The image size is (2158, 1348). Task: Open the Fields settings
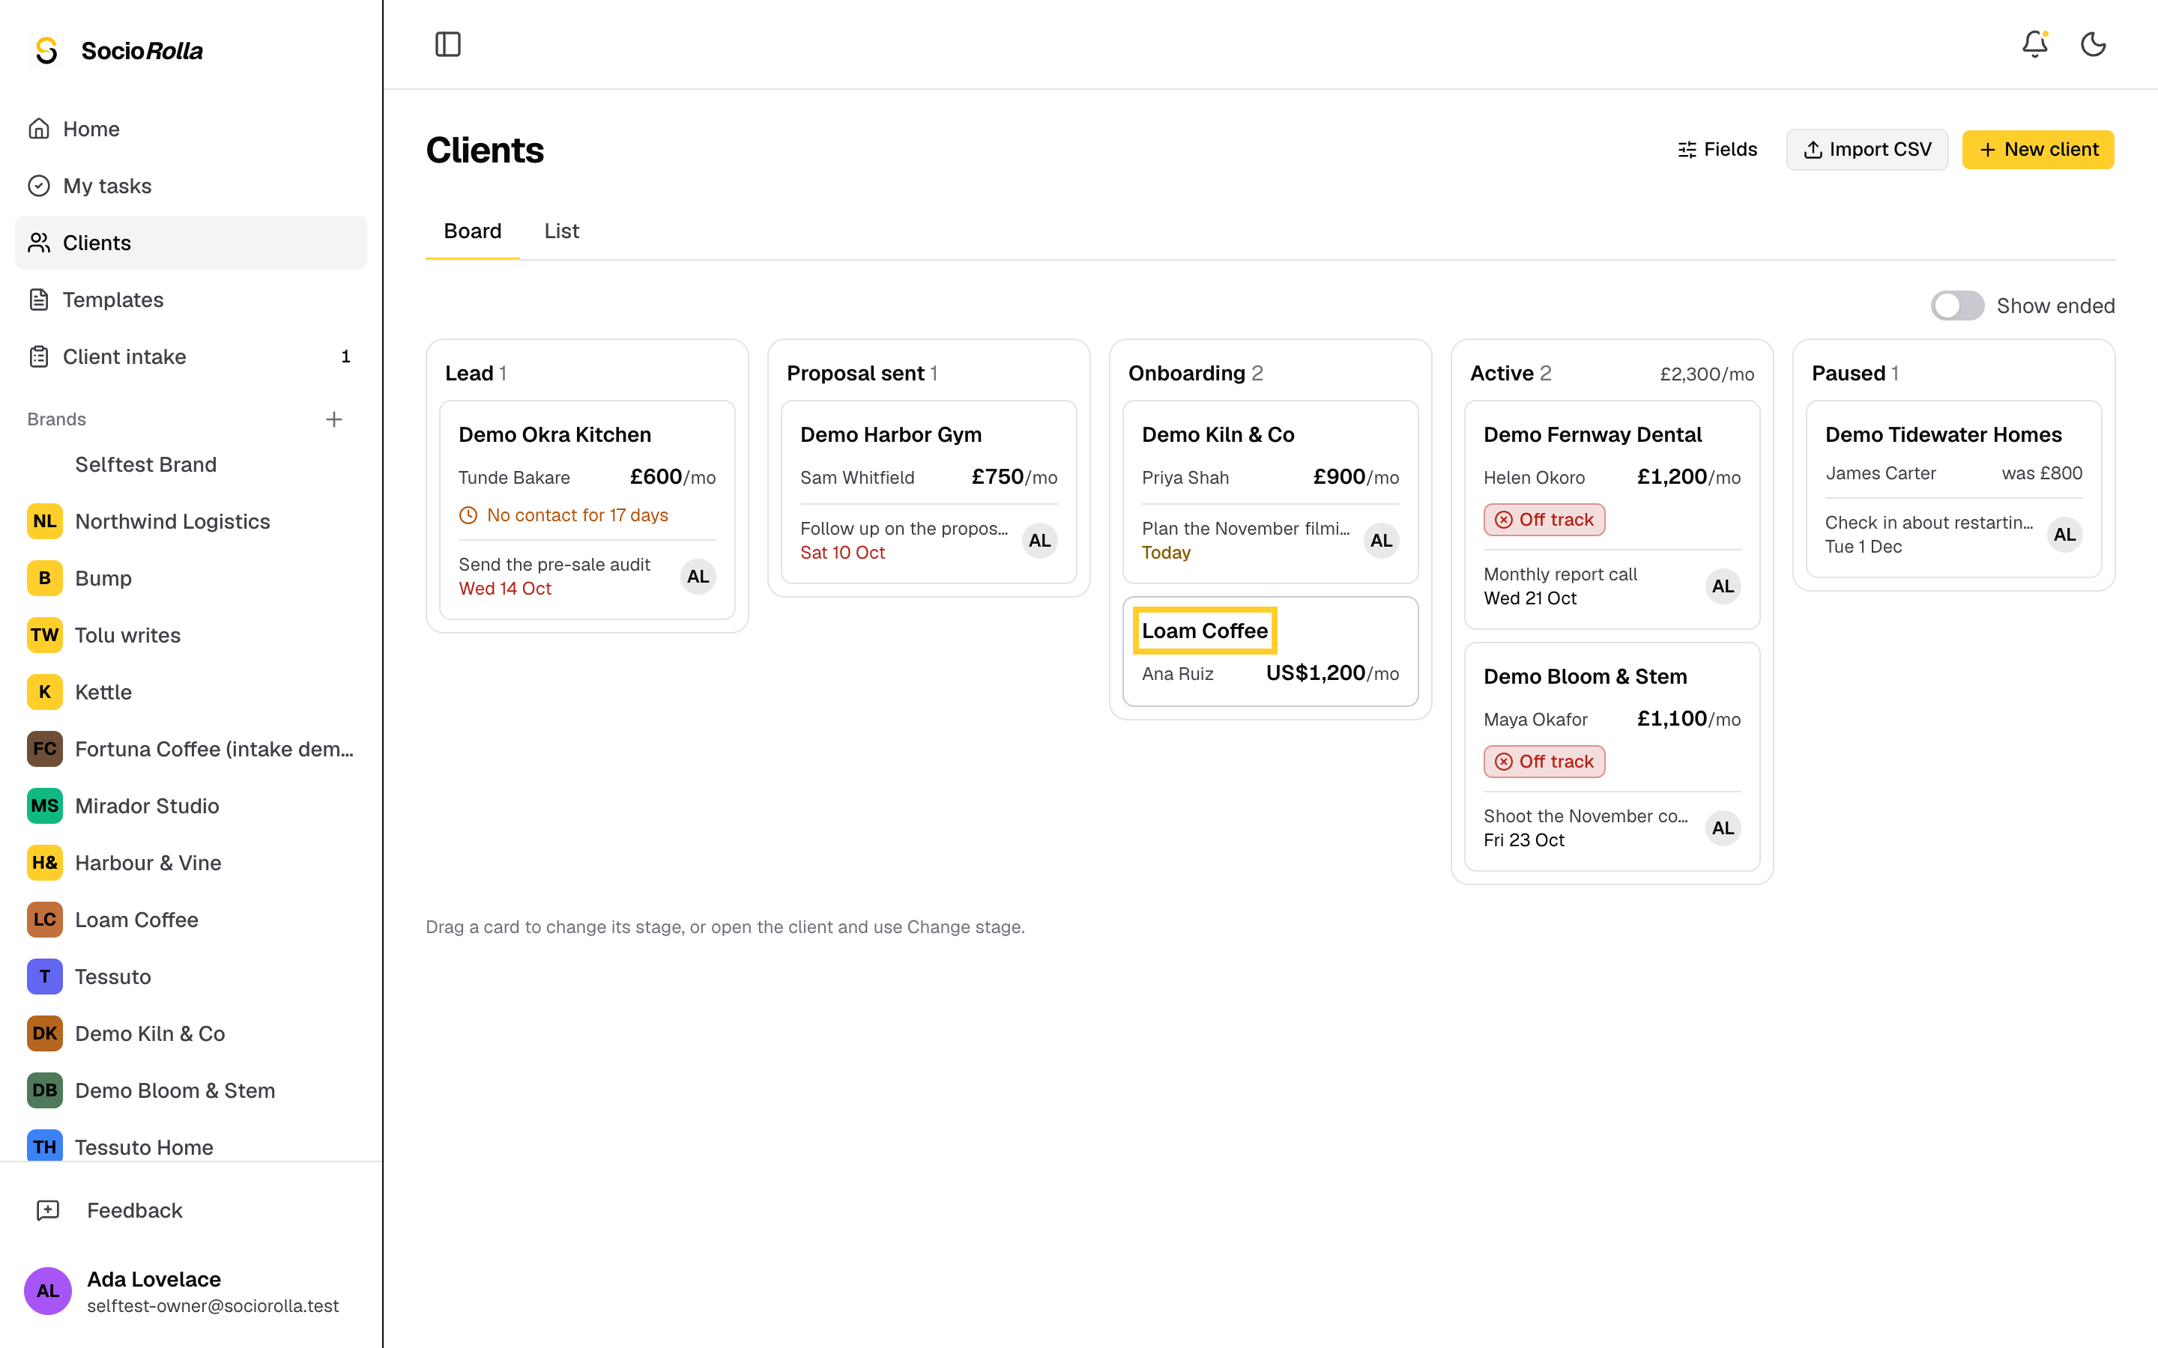[x=1717, y=150]
